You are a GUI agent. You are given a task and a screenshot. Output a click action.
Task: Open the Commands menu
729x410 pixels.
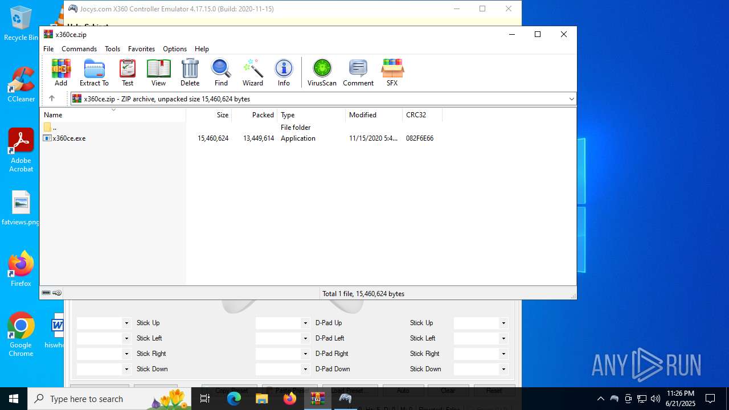pyautogui.click(x=79, y=49)
